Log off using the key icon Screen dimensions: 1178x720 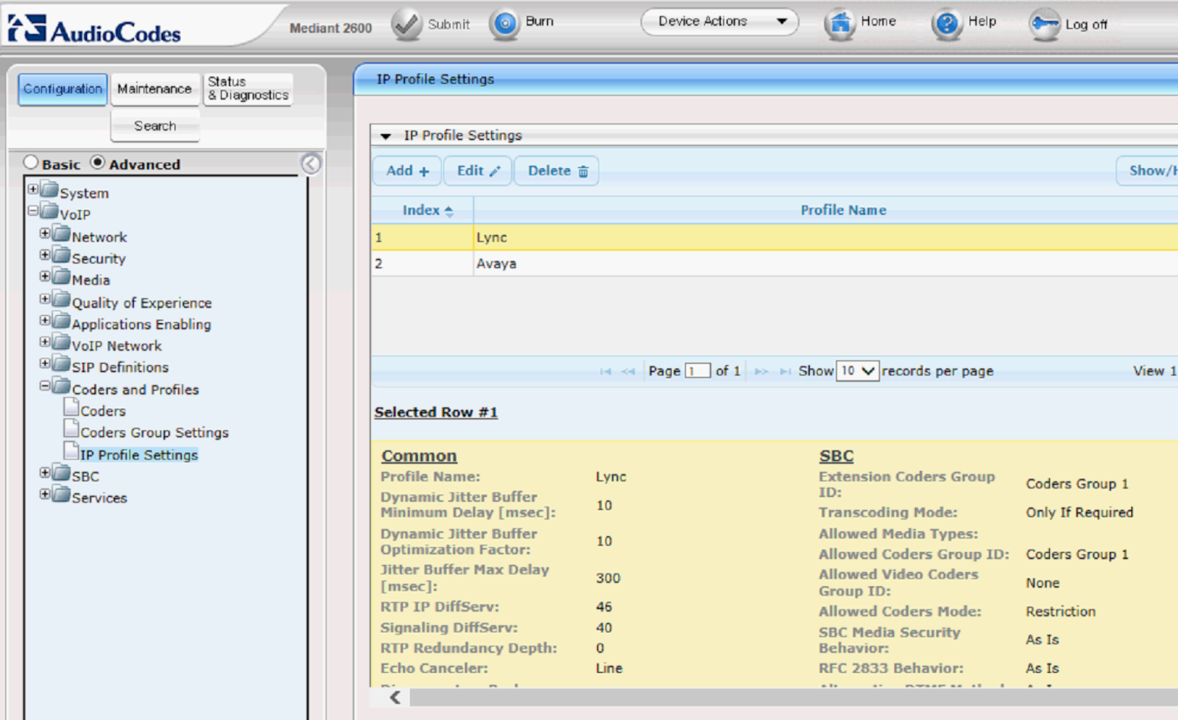(x=1045, y=24)
